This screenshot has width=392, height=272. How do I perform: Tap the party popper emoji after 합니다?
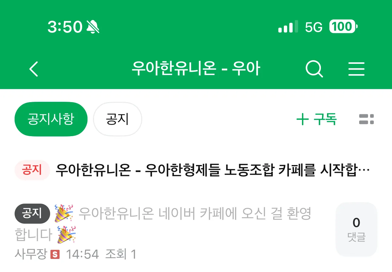pyautogui.click(x=66, y=235)
